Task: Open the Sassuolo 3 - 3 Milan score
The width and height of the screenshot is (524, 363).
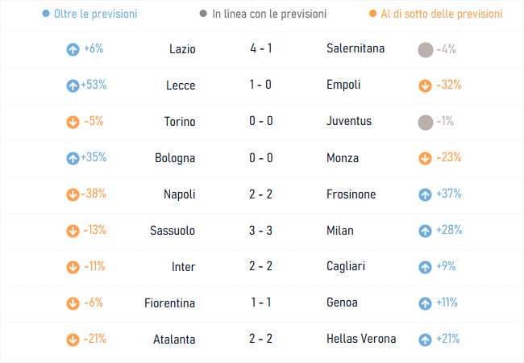Action: (x=260, y=231)
